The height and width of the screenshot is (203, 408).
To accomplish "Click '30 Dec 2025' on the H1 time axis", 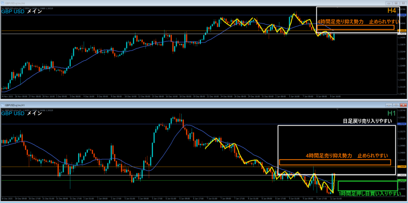I will click(6, 198).
